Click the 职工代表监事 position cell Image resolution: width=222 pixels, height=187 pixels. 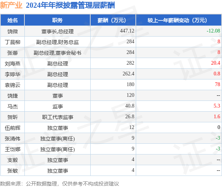pos(57,117)
